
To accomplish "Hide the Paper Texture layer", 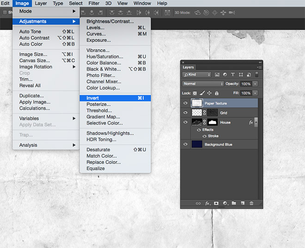I will pos(185,103).
